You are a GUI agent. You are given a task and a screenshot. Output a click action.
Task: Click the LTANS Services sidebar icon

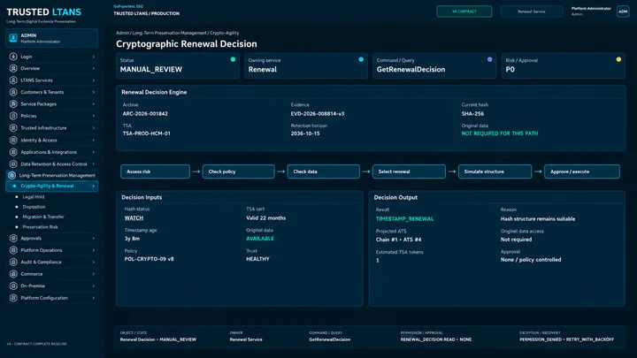tap(13, 80)
